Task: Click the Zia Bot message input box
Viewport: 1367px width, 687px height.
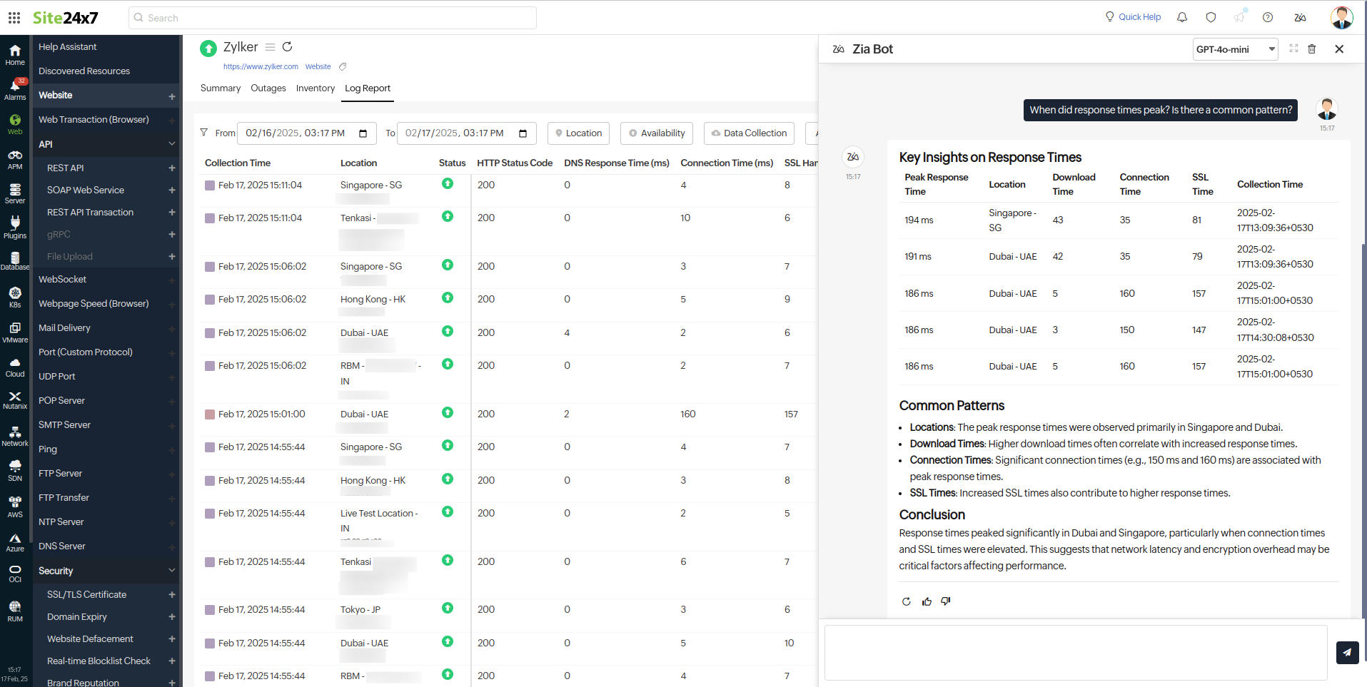Action: coord(1075,652)
